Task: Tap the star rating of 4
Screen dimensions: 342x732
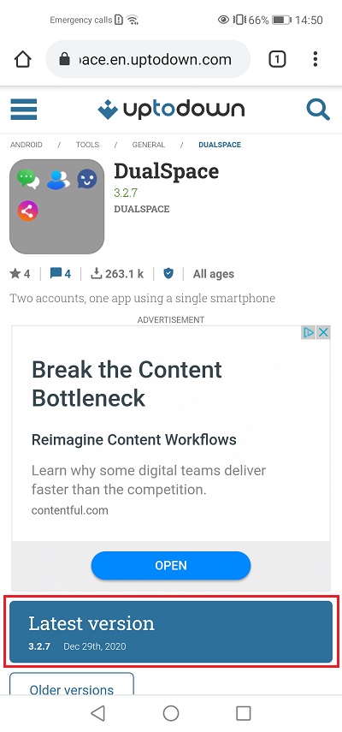Action: [x=20, y=274]
